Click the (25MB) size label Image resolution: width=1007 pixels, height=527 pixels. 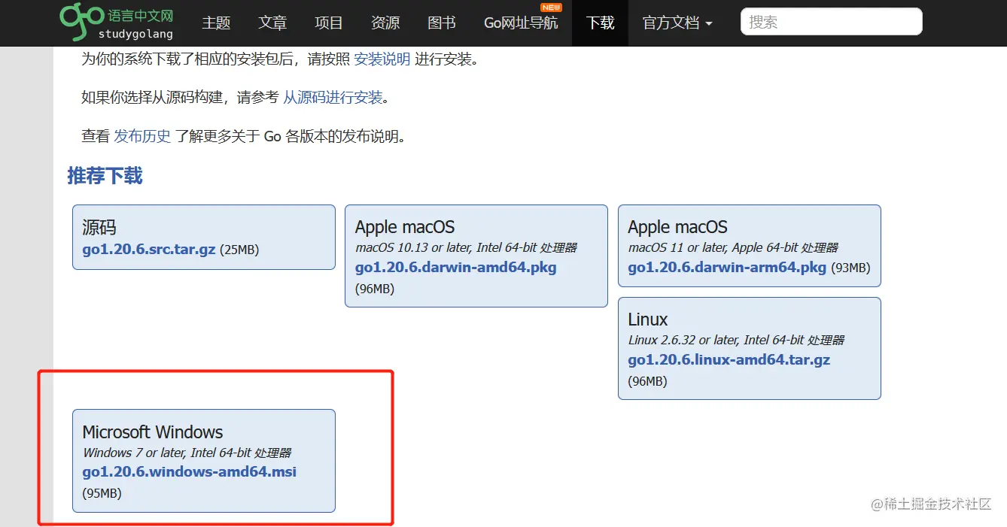coord(239,250)
